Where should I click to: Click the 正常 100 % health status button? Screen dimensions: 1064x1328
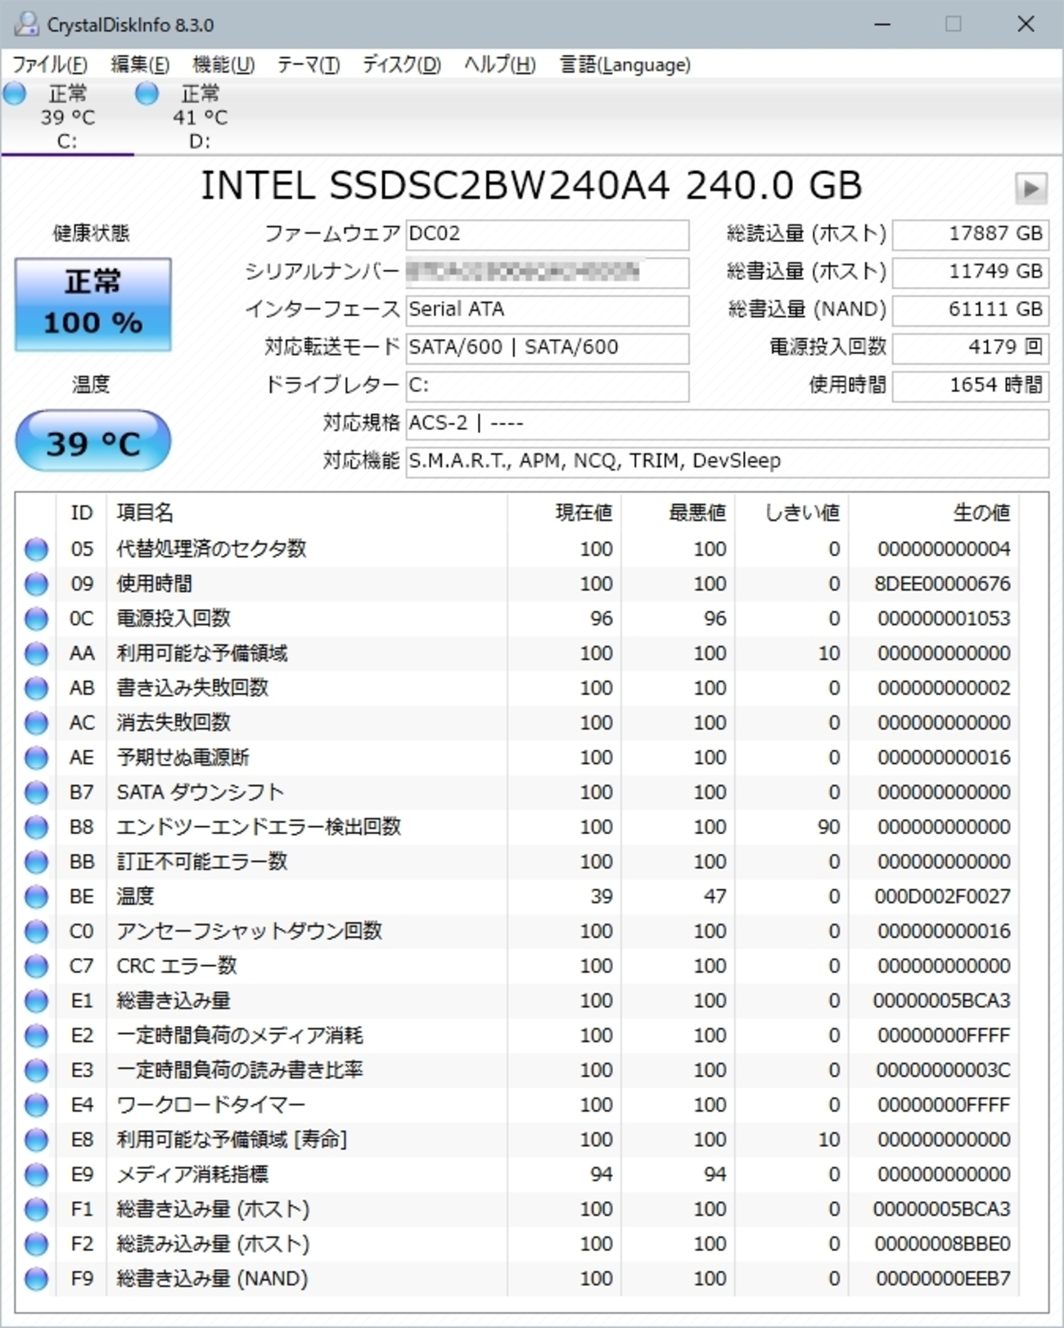point(93,305)
